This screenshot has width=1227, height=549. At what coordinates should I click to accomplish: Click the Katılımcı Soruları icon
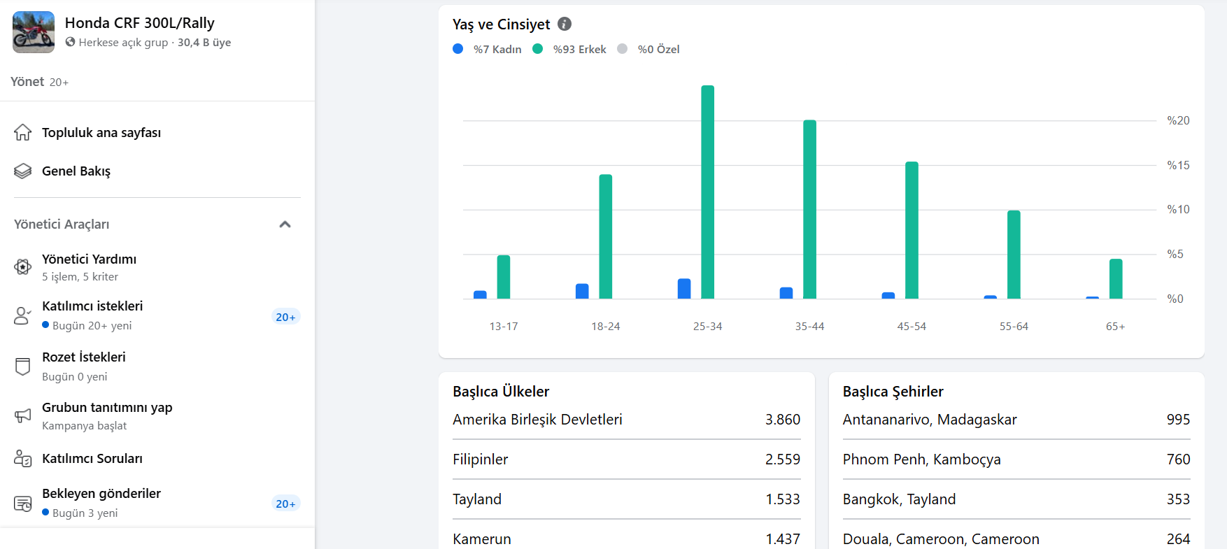(x=23, y=458)
